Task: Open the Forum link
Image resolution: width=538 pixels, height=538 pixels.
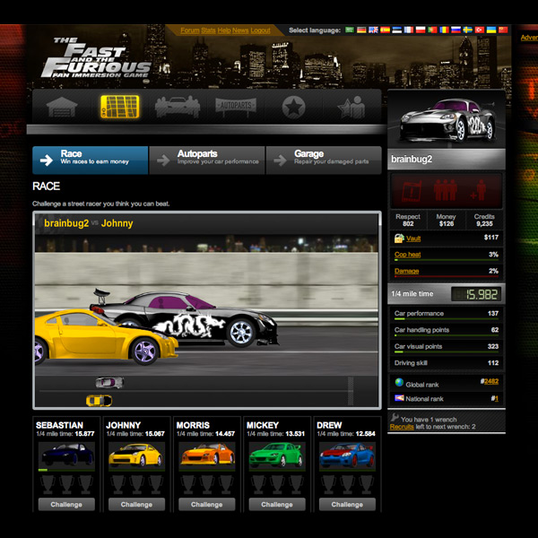Action: click(x=190, y=30)
